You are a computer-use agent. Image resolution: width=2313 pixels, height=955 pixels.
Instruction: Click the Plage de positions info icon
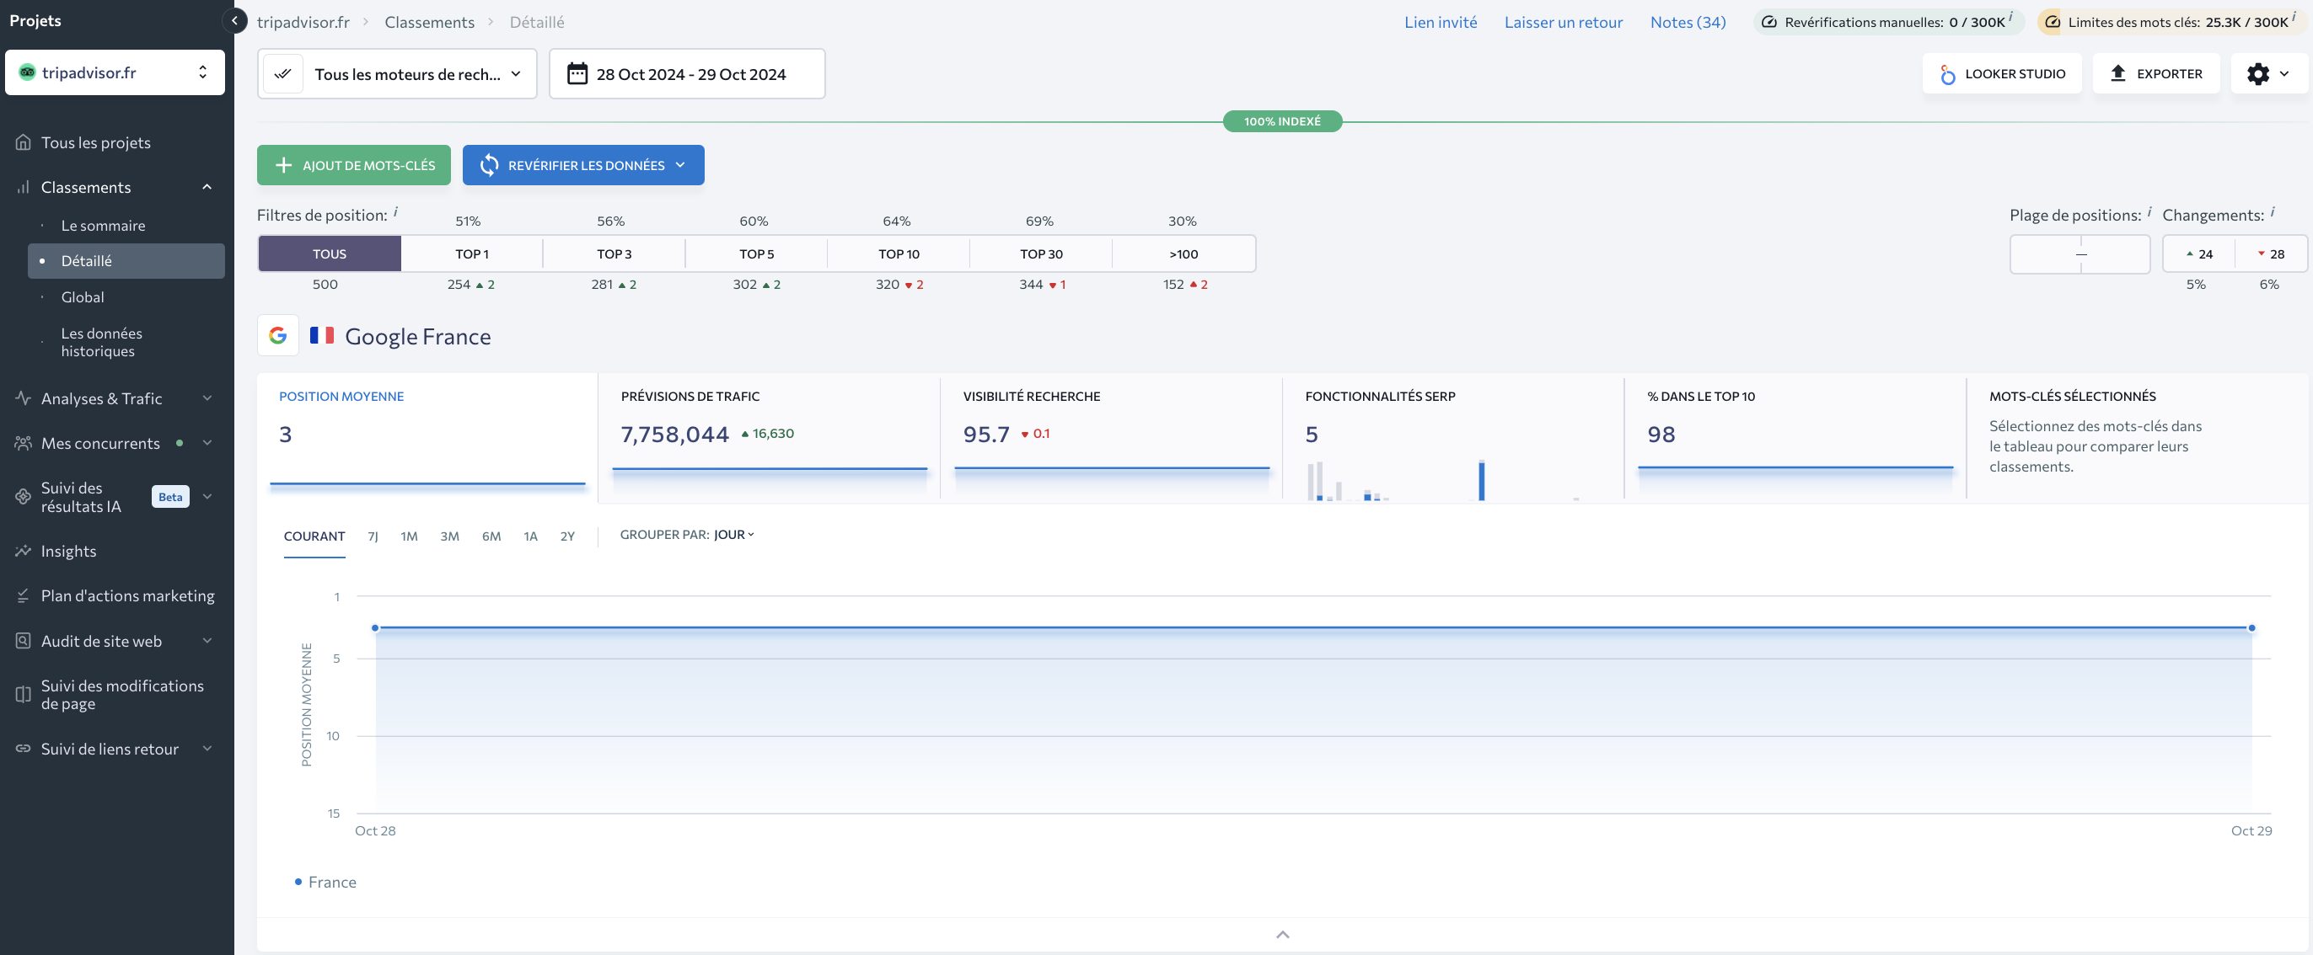pyautogui.click(x=2149, y=211)
